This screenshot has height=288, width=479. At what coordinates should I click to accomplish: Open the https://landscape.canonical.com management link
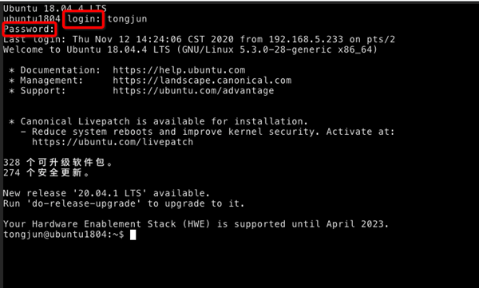pyautogui.click(x=202, y=81)
